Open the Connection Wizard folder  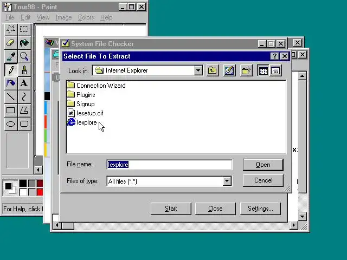click(97, 86)
